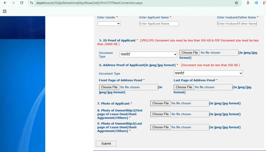The width and height of the screenshot is (266, 152).
Task: Focus the Enter Husband/Father Name field
Action: pyautogui.click(x=237, y=24)
